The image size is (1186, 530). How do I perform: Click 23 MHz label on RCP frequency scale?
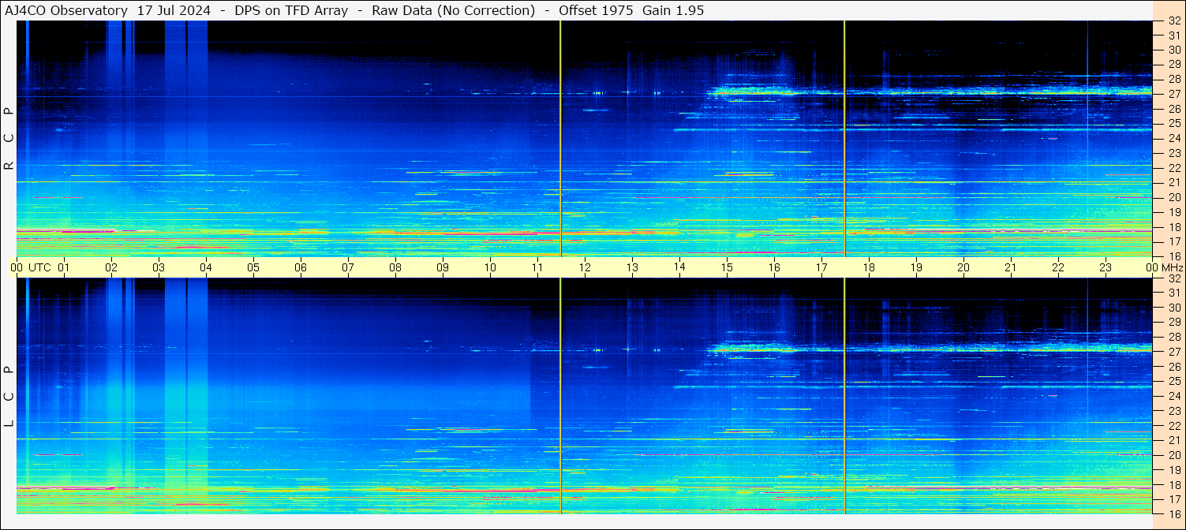point(1173,153)
